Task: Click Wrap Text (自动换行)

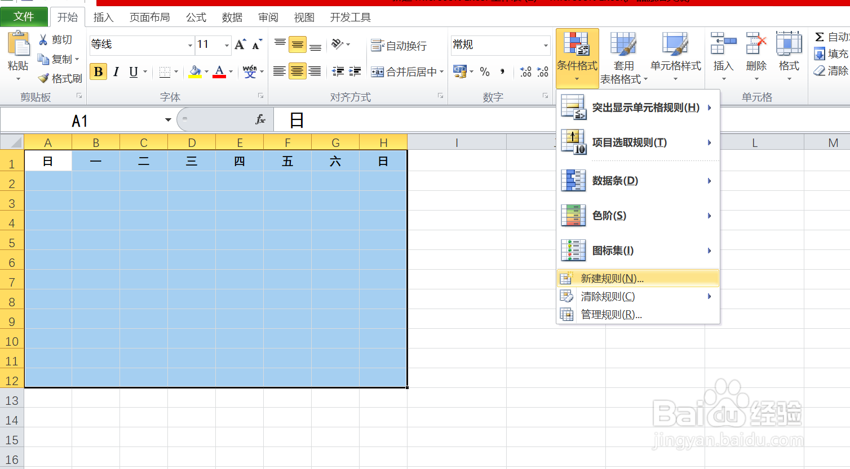Action: (399, 46)
